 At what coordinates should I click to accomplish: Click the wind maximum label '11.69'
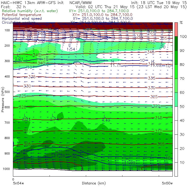[155, 65]
